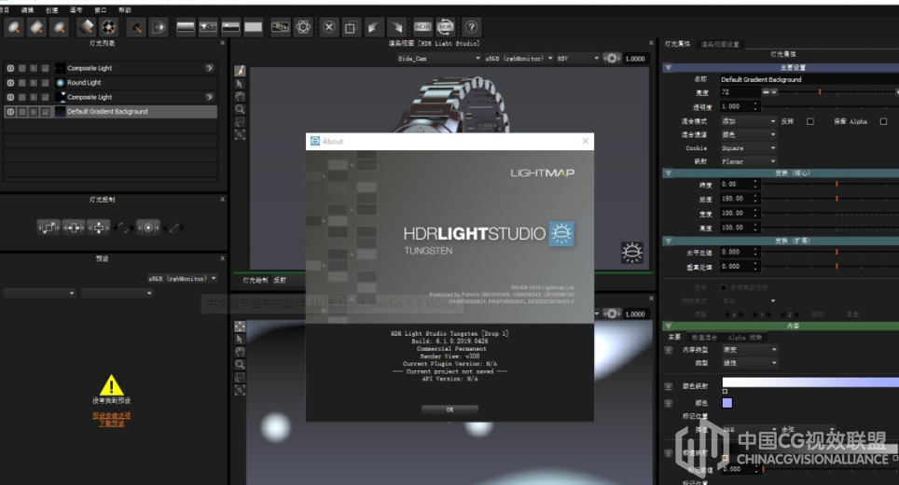Open the Planar mapping dropdown
Viewport: 899px width, 485px height.
click(748, 161)
